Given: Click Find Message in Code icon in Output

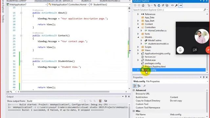Looking at the screenshot, I should click(x=85, y=101).
